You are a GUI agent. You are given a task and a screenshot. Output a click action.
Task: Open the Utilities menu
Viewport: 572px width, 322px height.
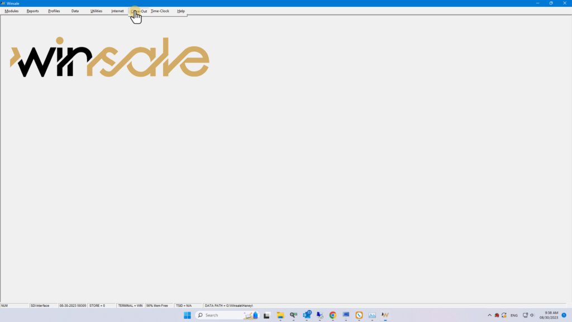tap(96, 11)
